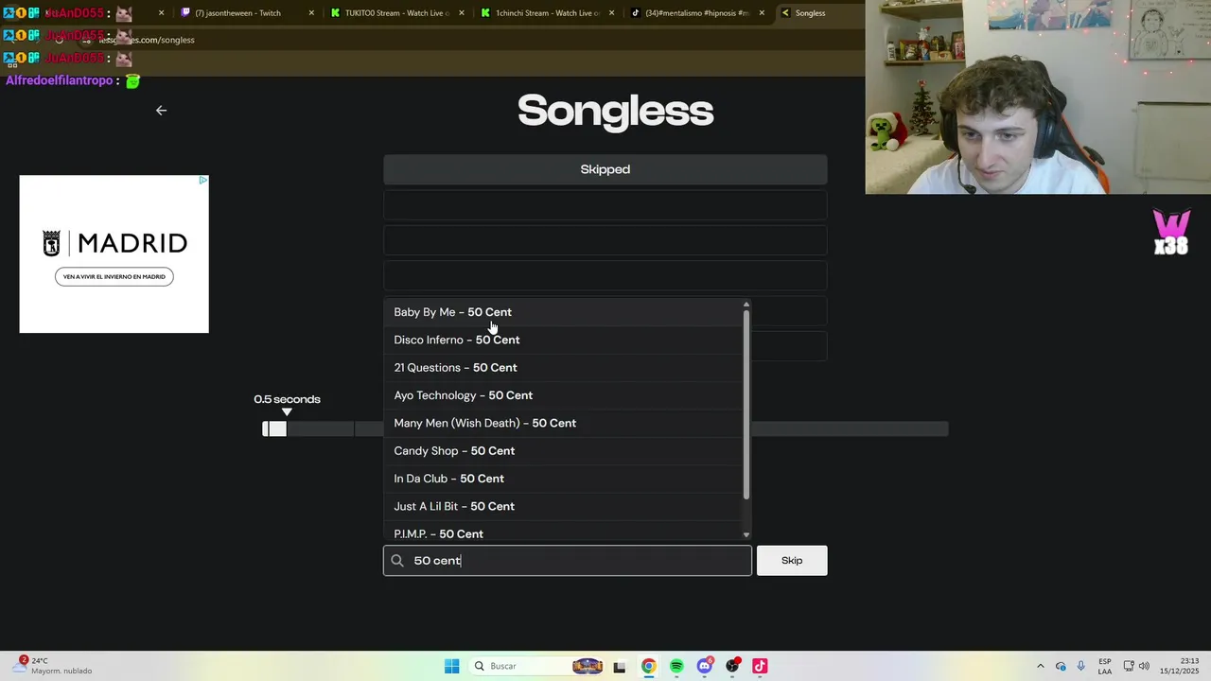Image resolution: width=1211 pixels, height=681 pixels.
Task: Click Ven a vivir el invierno en Madrid button
Action: coord(114,277)
